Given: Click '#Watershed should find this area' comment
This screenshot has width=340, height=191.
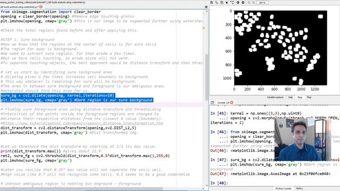Looking at the screenshot, I should 45,91.
